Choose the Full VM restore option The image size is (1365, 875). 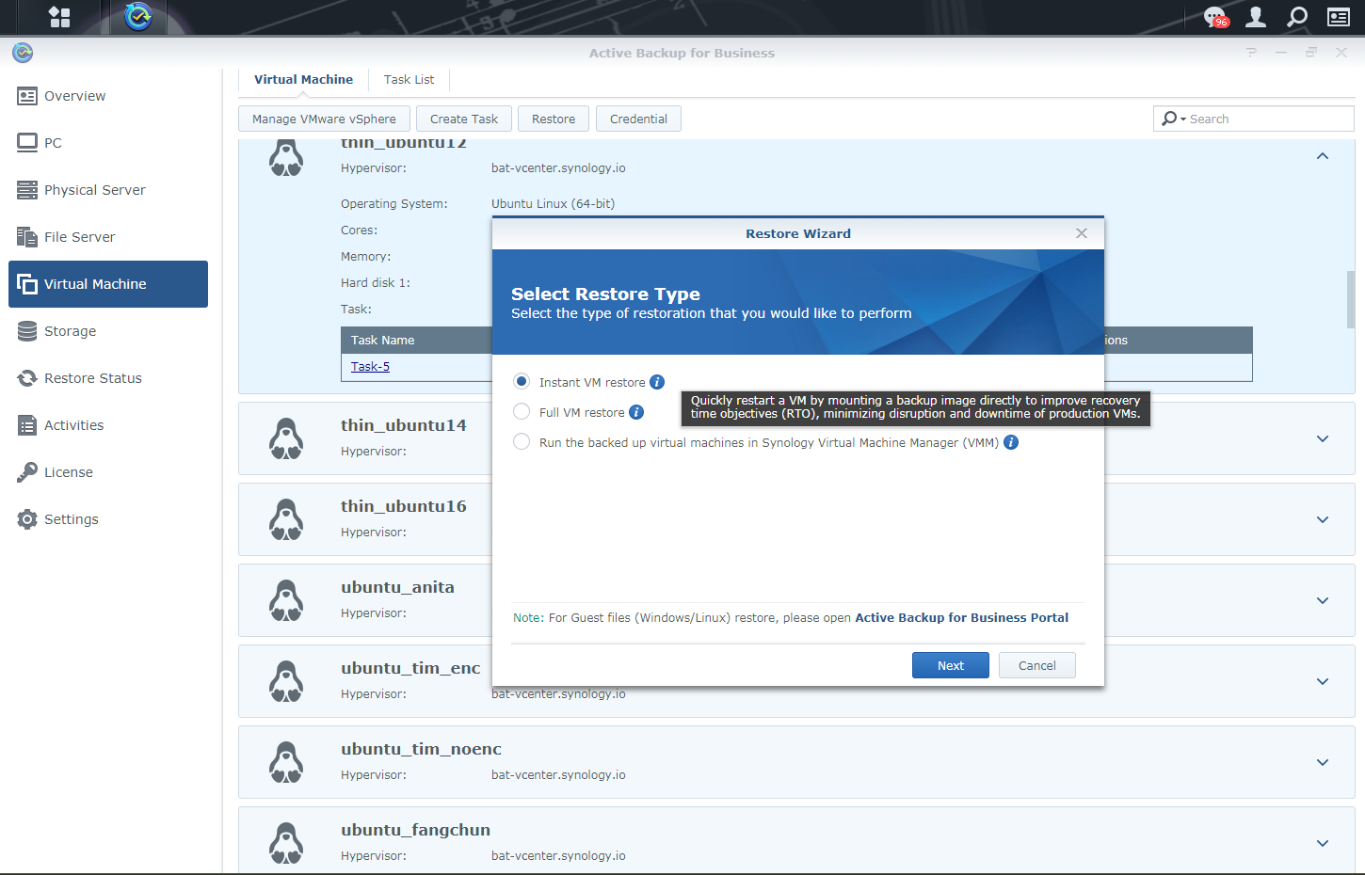pos(522,412)
